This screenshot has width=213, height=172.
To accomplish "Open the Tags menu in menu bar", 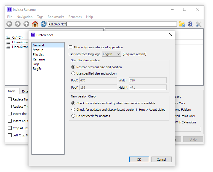I will click(x=40, y=17).
